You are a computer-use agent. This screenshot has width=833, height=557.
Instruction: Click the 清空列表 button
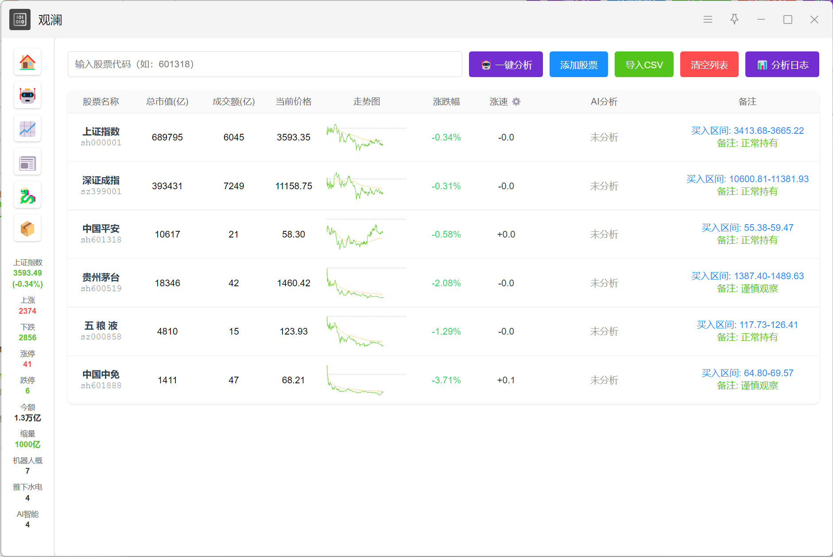tap(709, 64)
